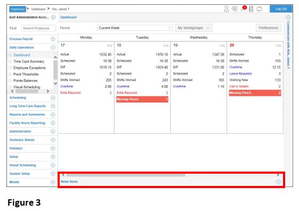Expand the Scheduling section

coord(53,98)
